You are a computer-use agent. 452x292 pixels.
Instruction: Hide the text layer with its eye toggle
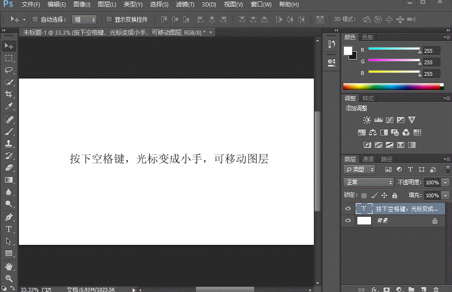348,208
